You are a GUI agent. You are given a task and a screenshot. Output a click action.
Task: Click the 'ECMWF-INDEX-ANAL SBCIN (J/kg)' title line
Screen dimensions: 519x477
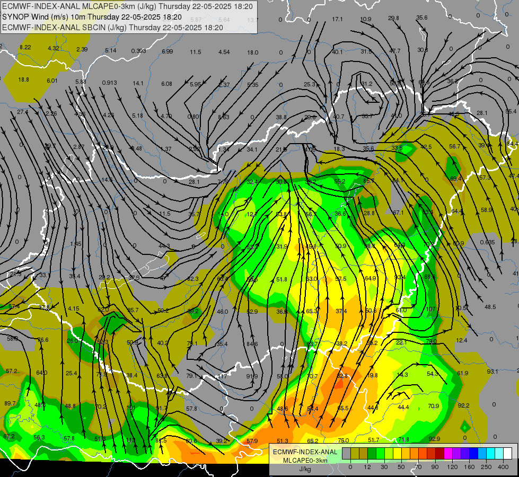point(64,28)
